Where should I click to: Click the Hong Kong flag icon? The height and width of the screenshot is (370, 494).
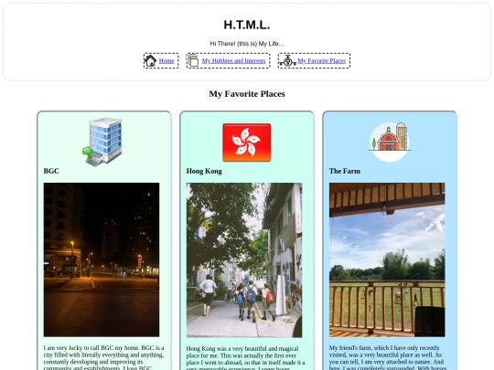[247, 143]
